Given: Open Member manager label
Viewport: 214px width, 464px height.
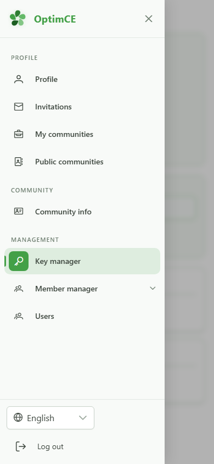Looking at the screenshot, I should (x=66, y=289).
